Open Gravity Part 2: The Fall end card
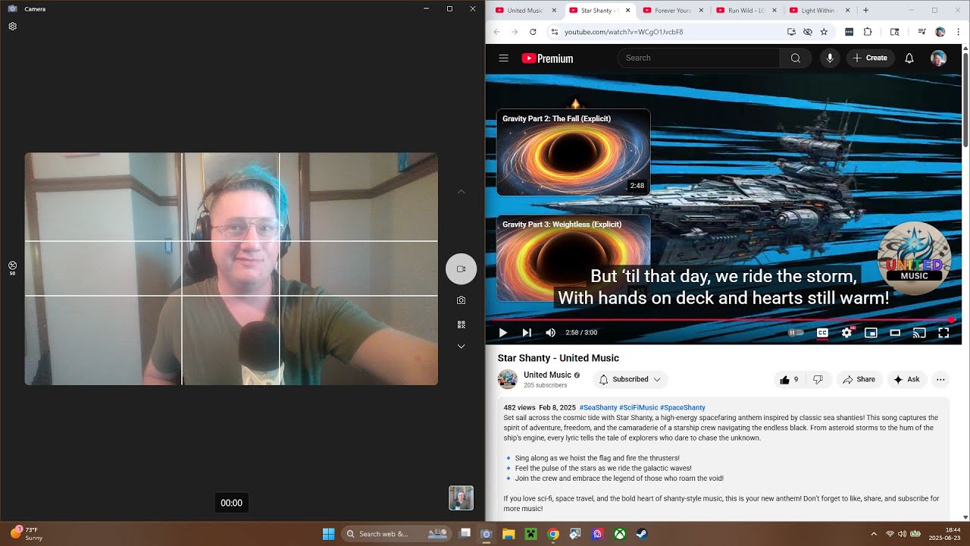This screenshot has height=546, width=970. point(573,152)
